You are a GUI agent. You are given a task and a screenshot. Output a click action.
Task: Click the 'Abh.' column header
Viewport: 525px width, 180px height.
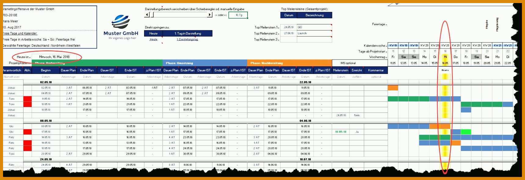(x=27, y=70)
